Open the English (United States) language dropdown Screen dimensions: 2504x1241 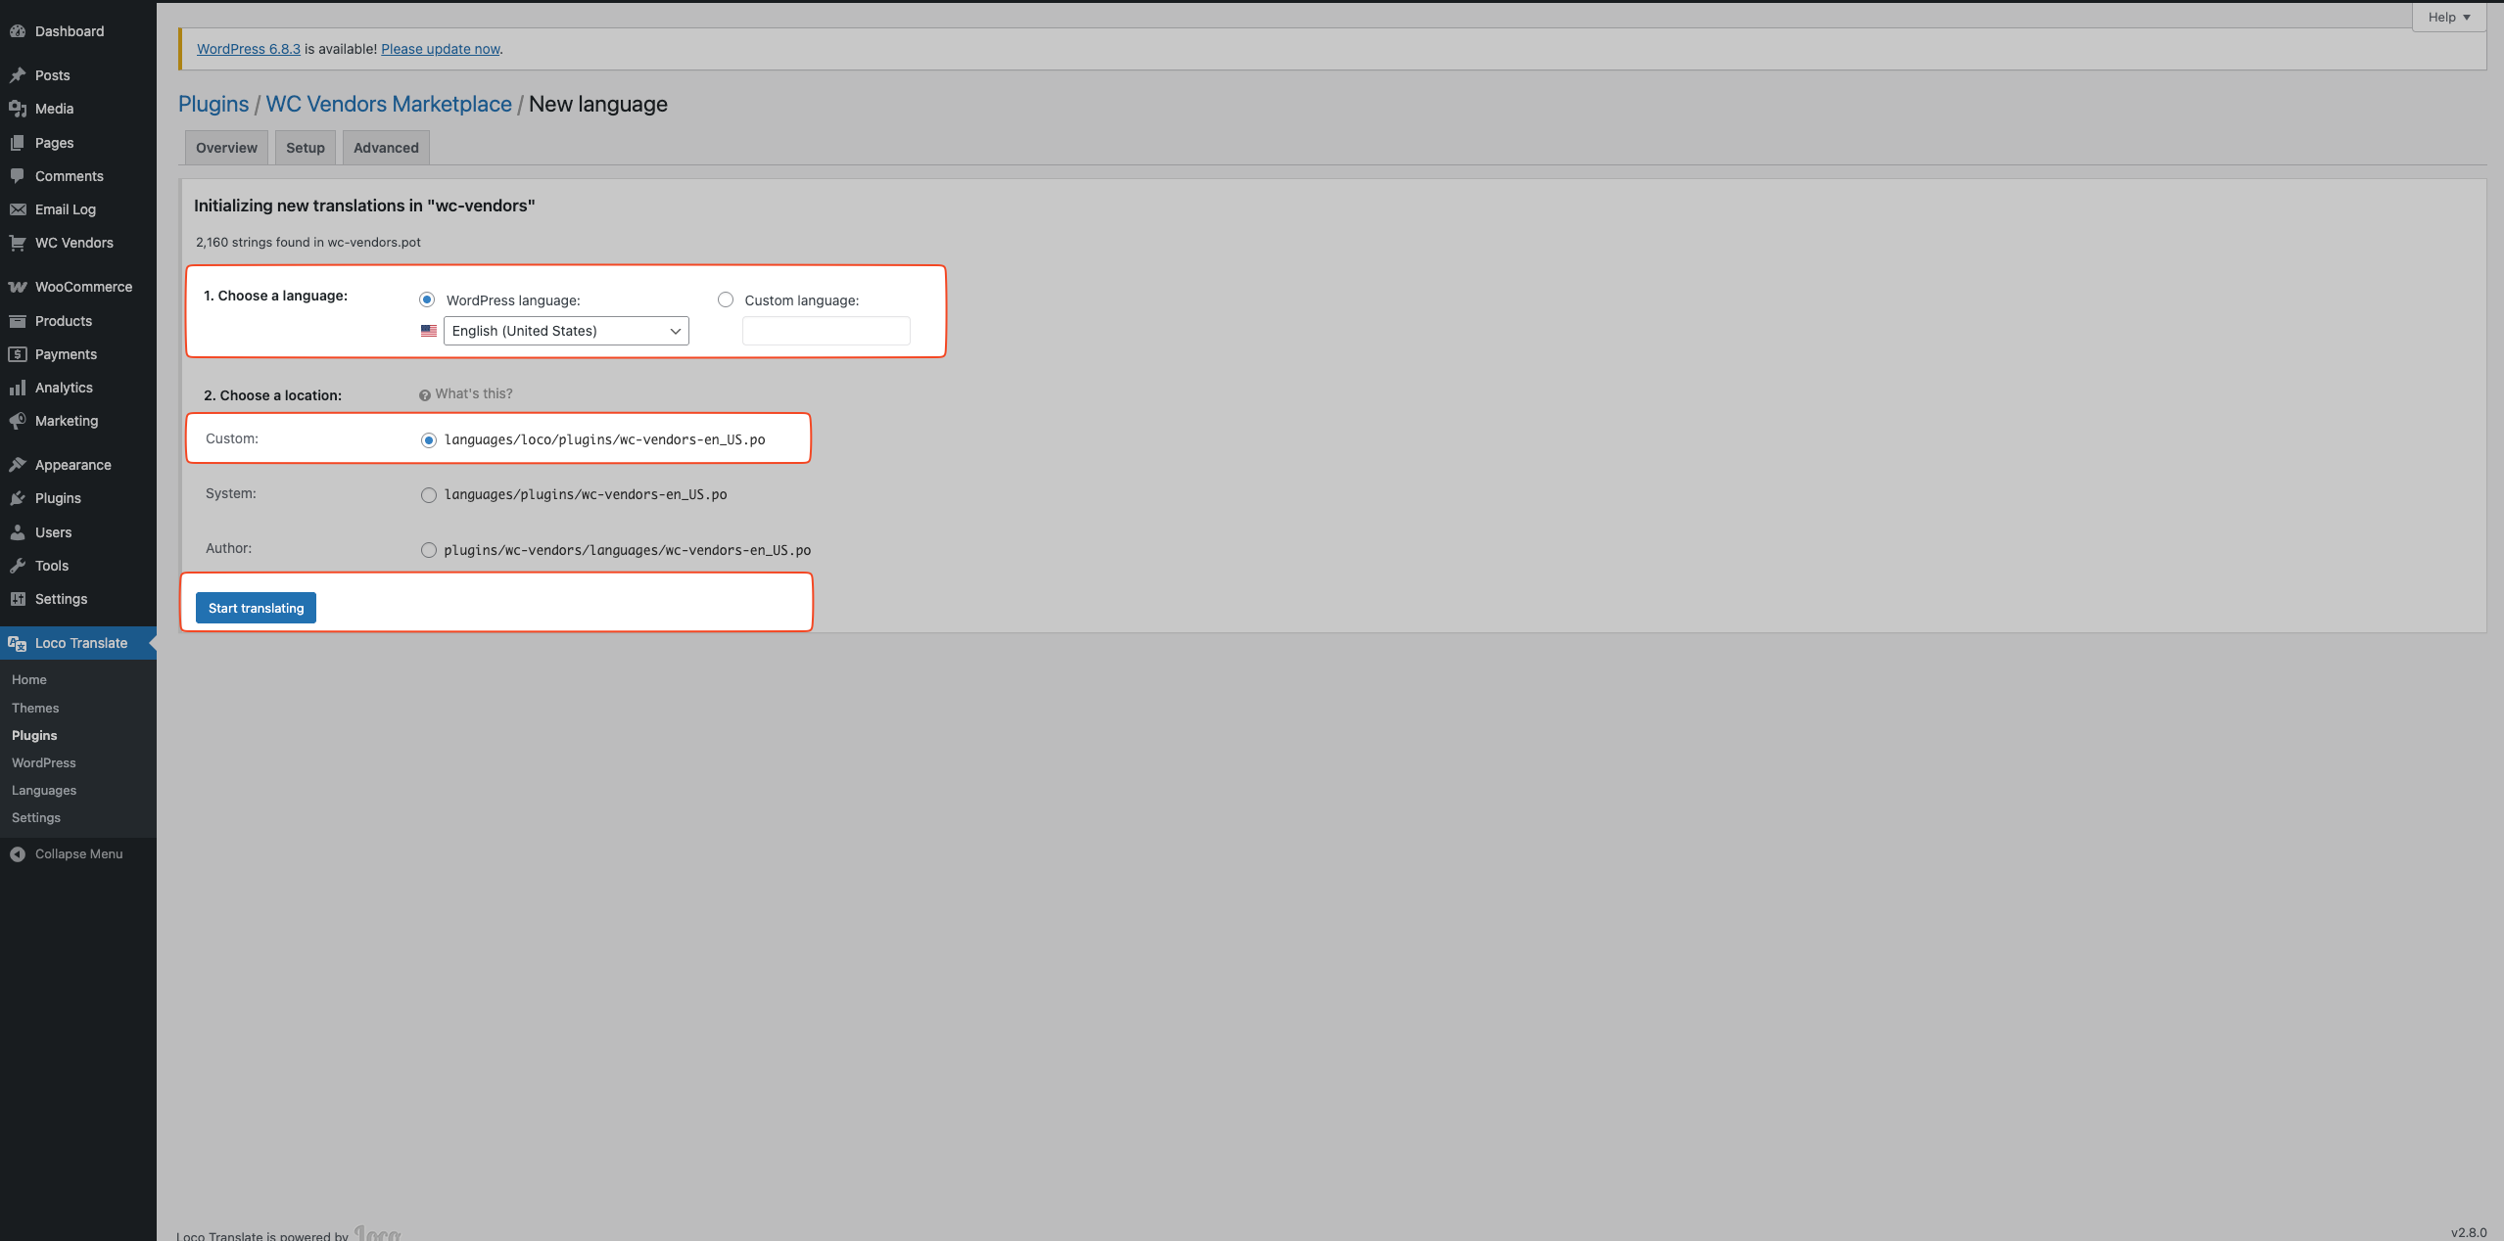(x=566, y=331)
